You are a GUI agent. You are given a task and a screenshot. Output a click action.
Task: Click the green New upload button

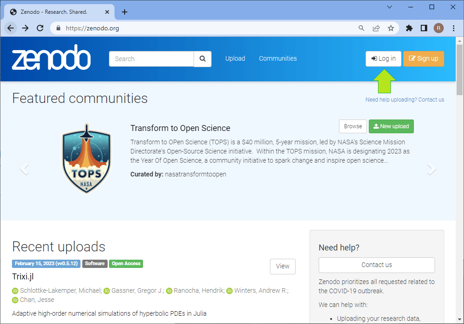391,126
